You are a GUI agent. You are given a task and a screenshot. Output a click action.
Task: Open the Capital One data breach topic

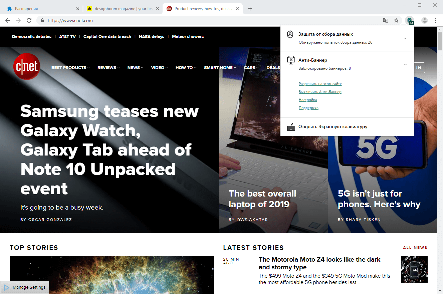(x=107, y=37)
